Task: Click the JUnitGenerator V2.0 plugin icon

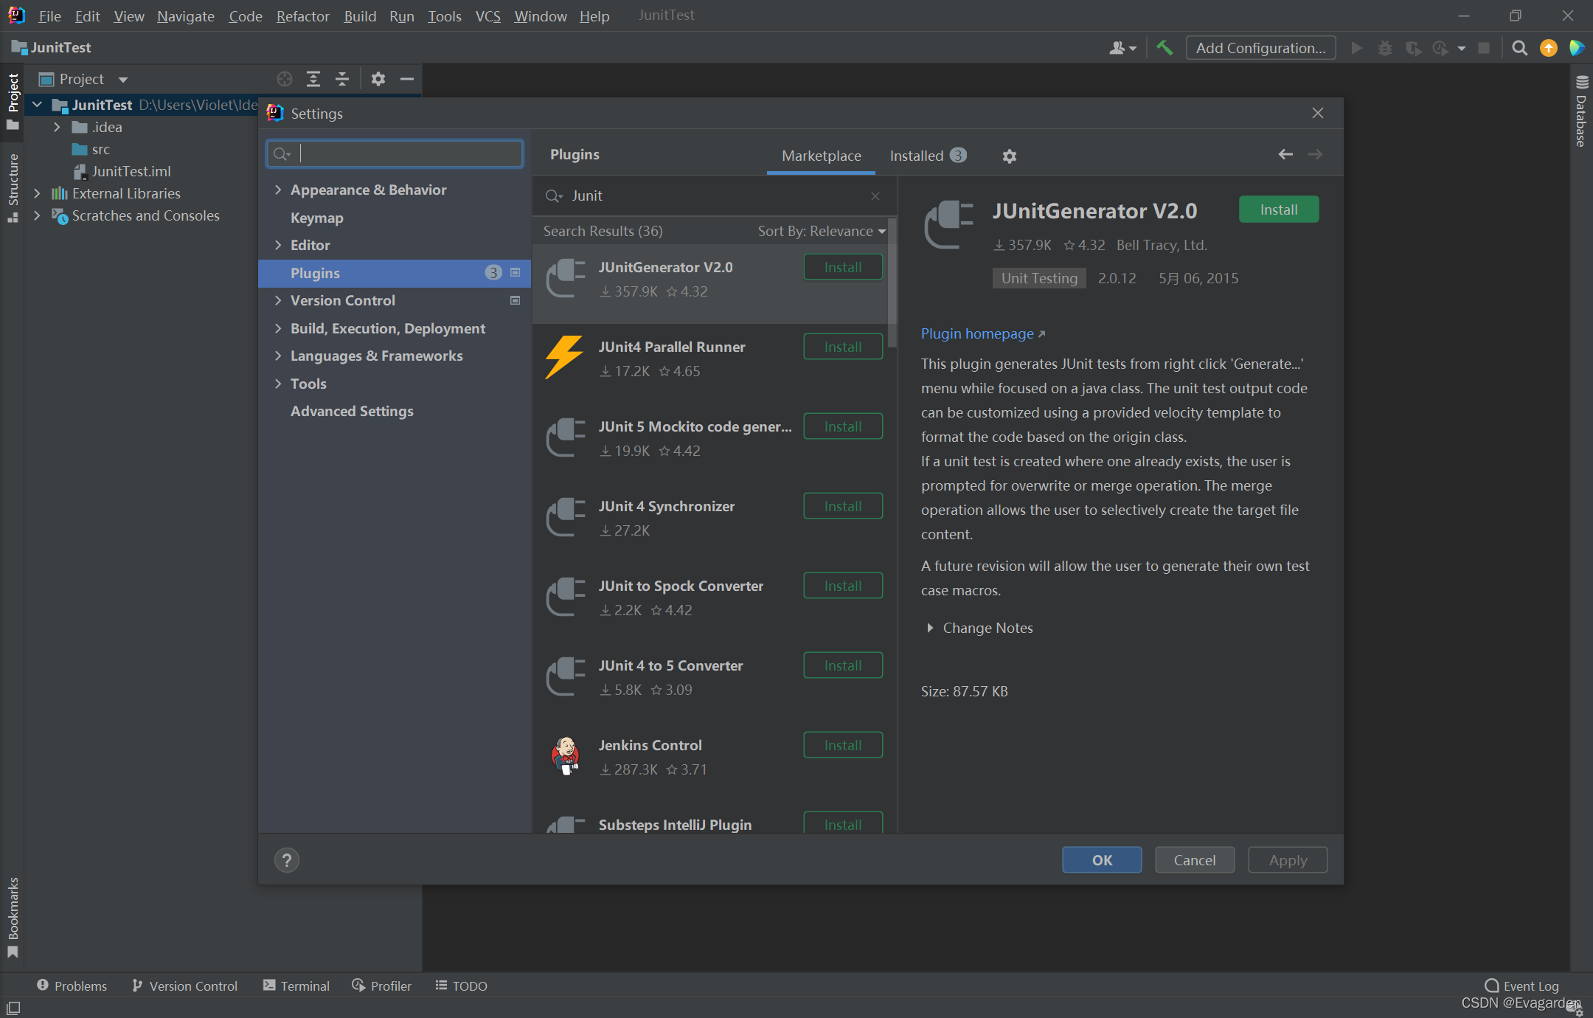Action: tap(566, 279)
